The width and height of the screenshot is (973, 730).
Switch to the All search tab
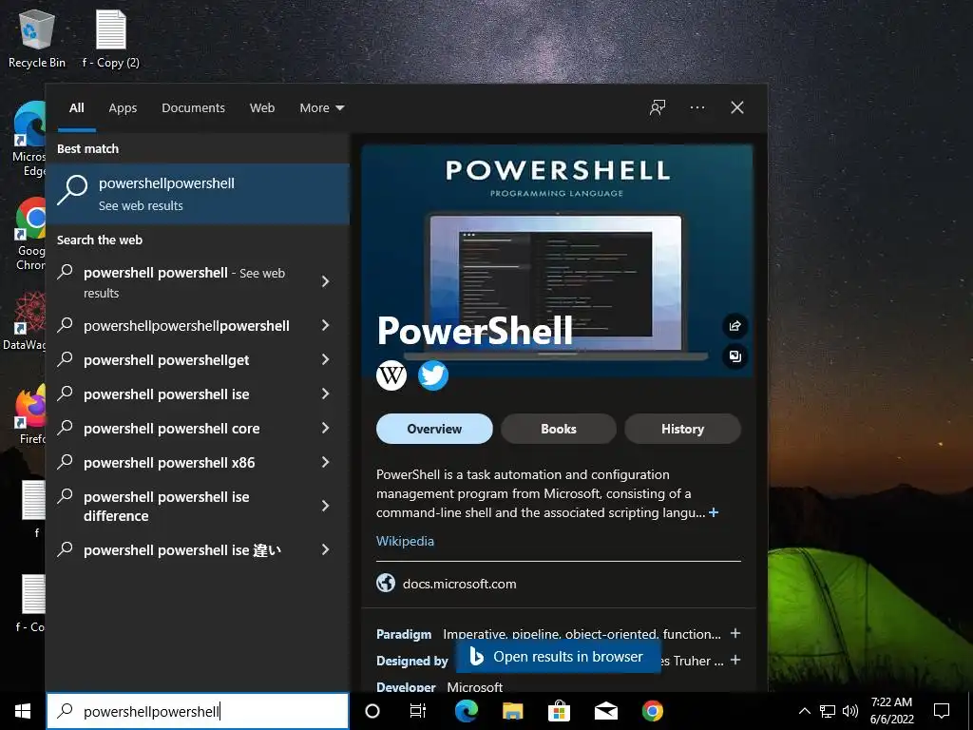click(77, 108)
